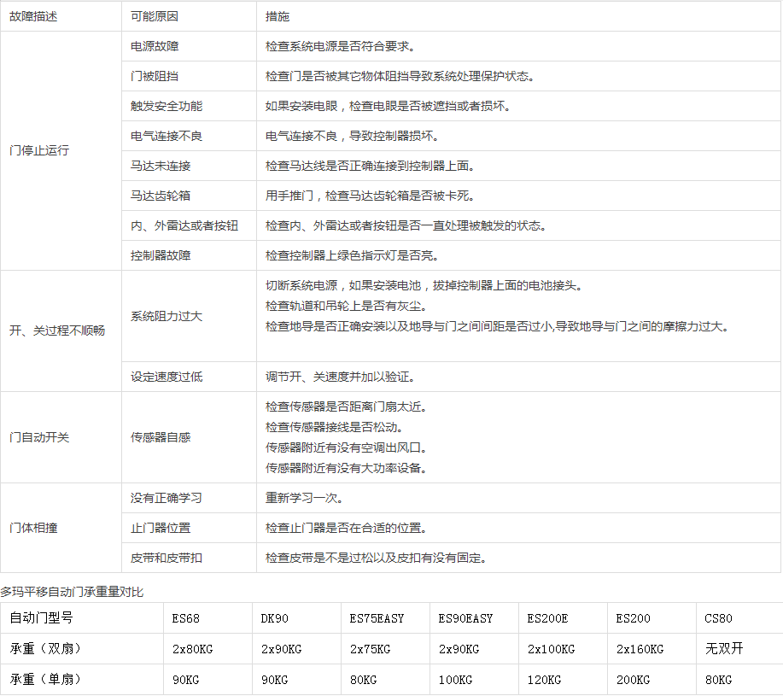Select the '触发安全功能' cell
The height and width of the screenshot is (696, 783).
tap(167, 106)
